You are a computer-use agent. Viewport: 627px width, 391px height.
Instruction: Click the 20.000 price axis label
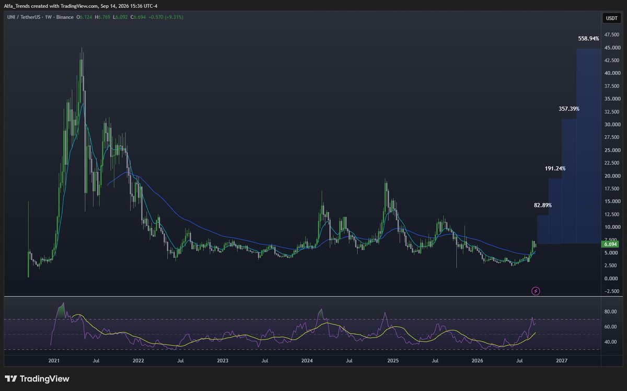(611, 176)
